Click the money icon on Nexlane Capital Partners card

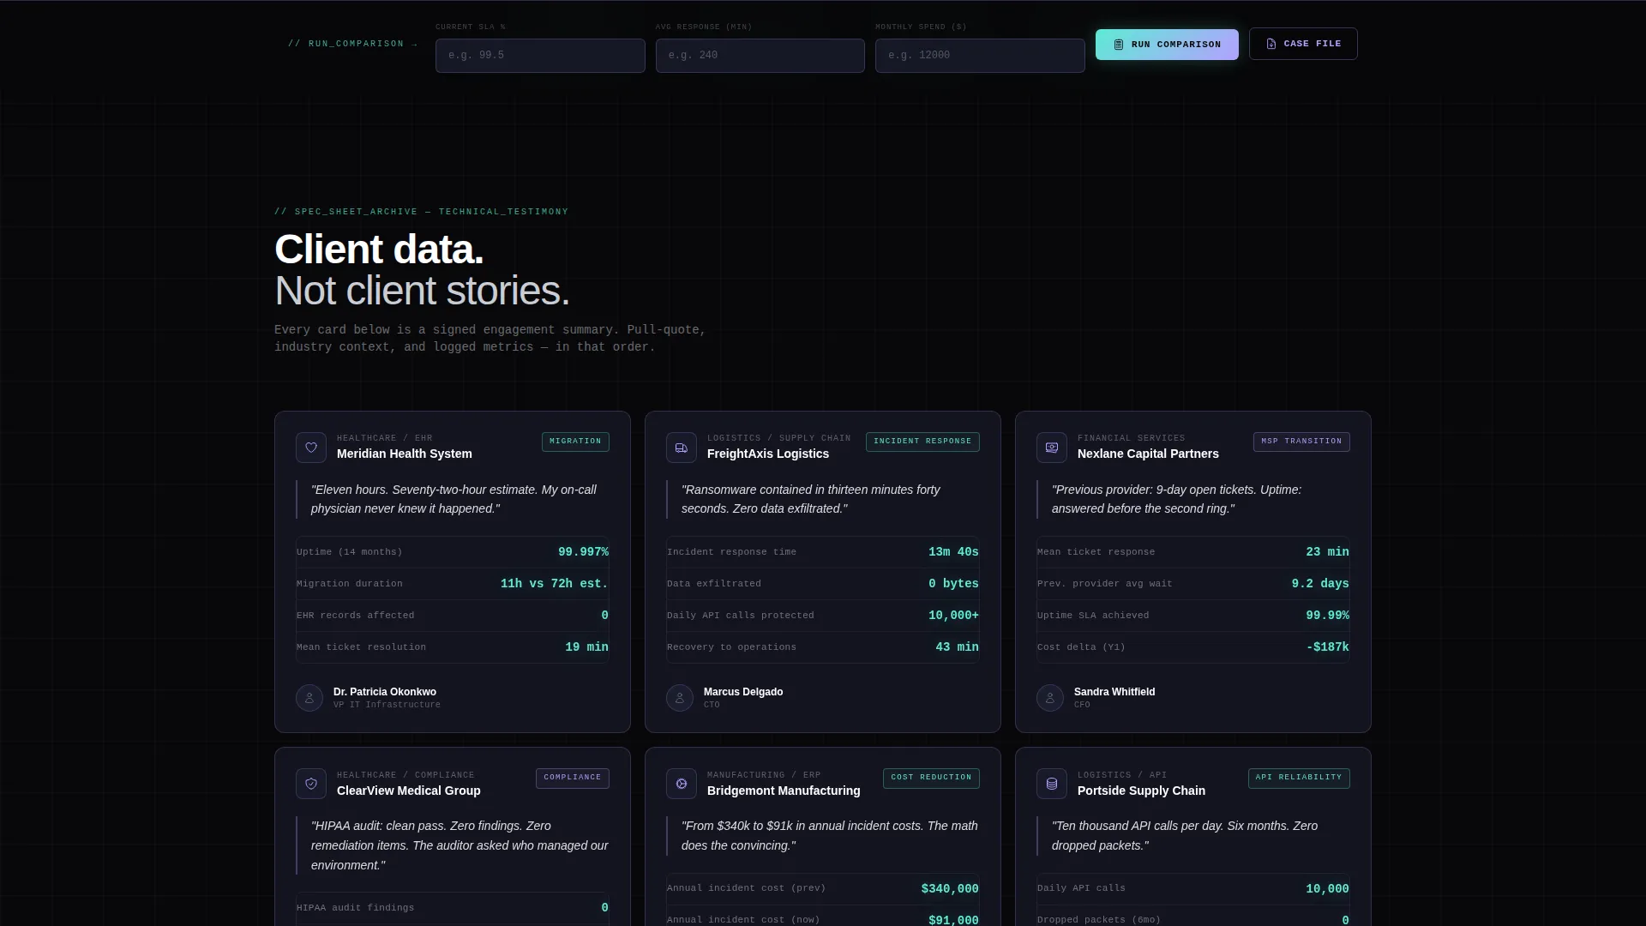tap(1052, 448)
